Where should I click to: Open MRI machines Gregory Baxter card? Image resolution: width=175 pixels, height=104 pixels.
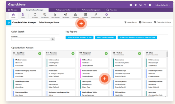click(x=94, y=63)
